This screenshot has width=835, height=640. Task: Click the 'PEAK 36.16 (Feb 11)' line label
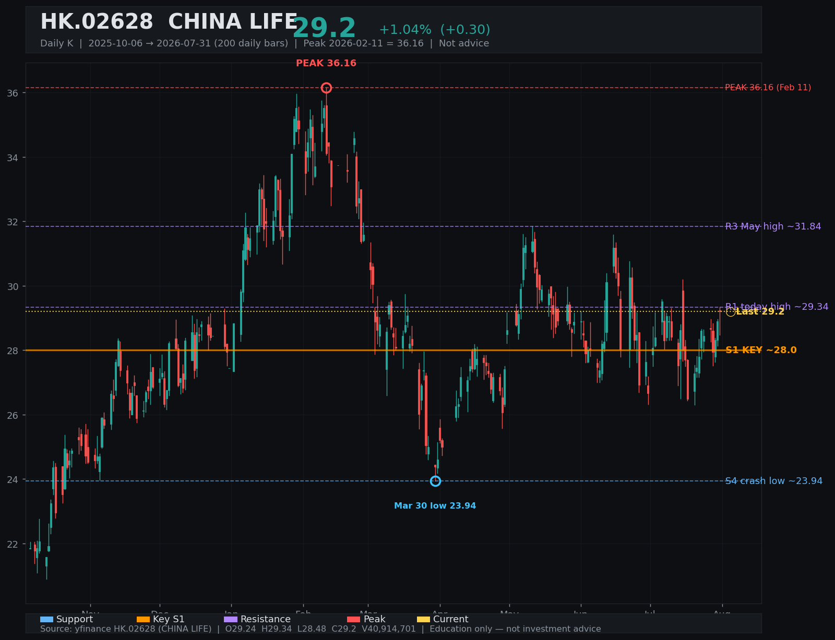click(768, 88)
